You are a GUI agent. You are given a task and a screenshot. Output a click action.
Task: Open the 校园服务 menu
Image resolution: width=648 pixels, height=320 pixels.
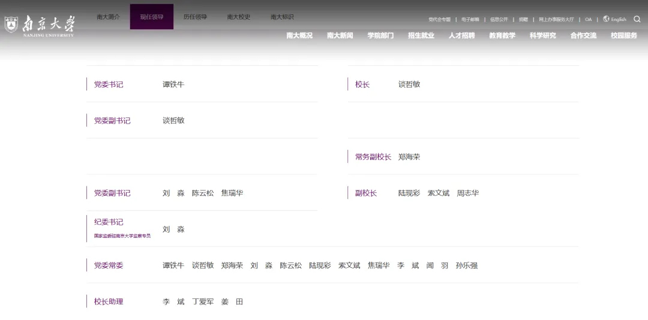(624, 35)
